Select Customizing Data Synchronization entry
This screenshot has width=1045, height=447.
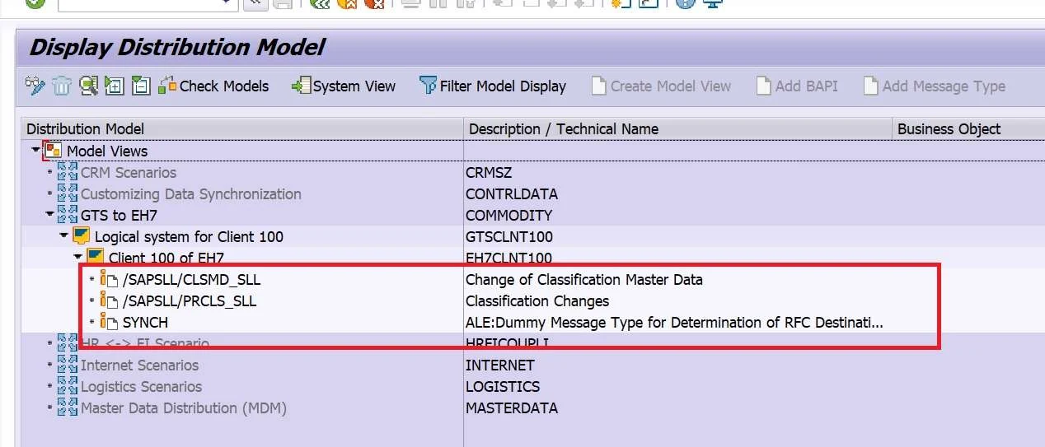click(x=191, y=193)
